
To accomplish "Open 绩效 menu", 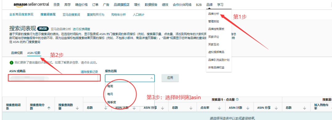I will point(165,5).
